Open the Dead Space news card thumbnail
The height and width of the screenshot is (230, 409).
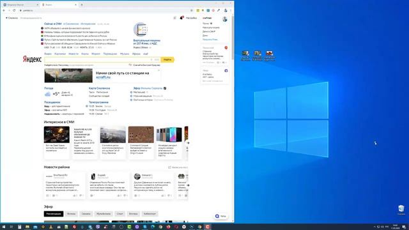tap(57, 135)
